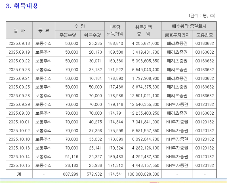Screen dimensions: 227x183
Task: Click the date cell 2025.09.18
Action: click(19, 43)
